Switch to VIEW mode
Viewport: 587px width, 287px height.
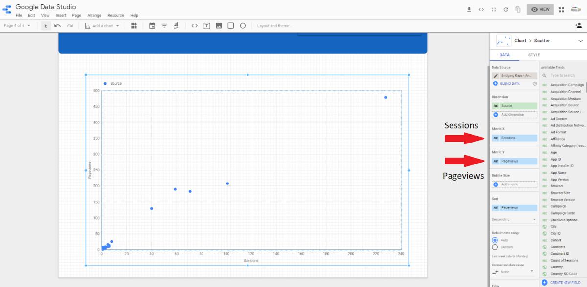point(540,9)
